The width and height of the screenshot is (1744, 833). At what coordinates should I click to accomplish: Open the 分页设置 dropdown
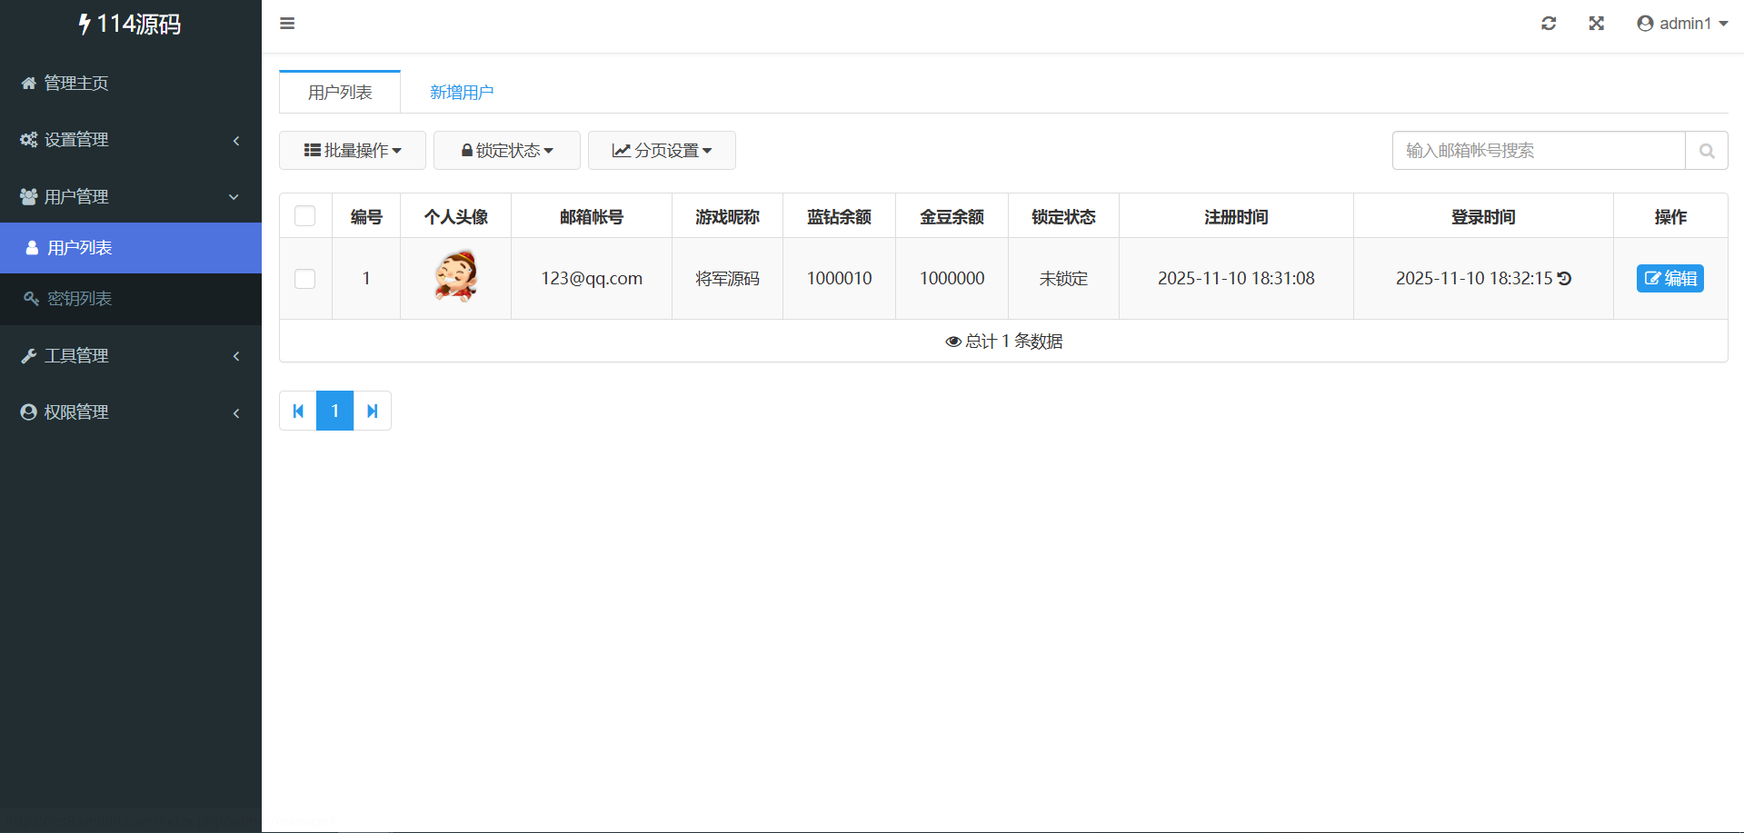[x=662, y=151]
